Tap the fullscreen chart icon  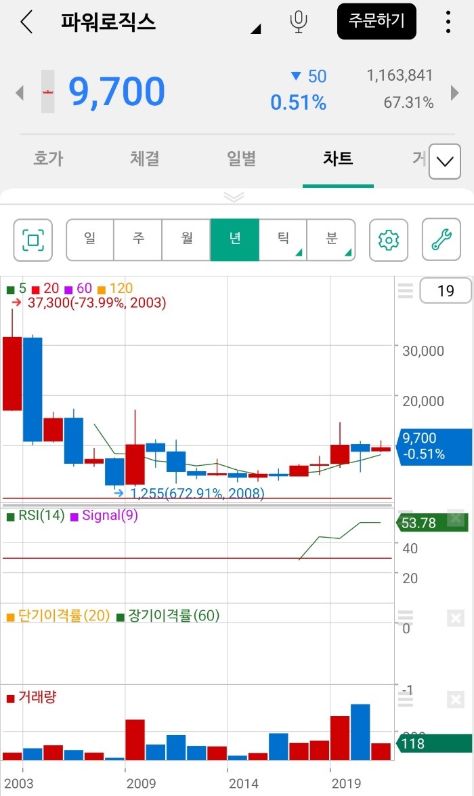33,240
